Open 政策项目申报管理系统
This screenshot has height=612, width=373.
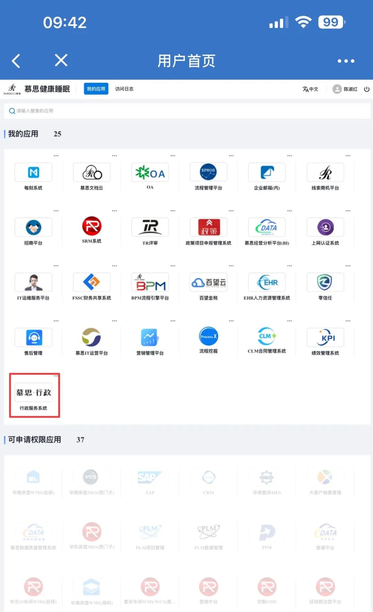[208, 227]
